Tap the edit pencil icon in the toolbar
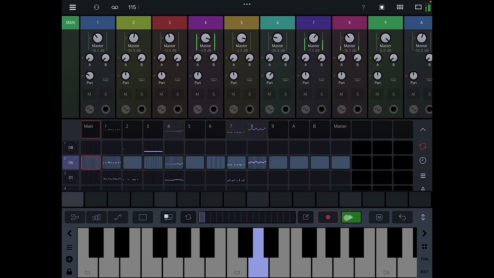Image resolution: width=494 pixels, height=278 pixels. point(306,217)
